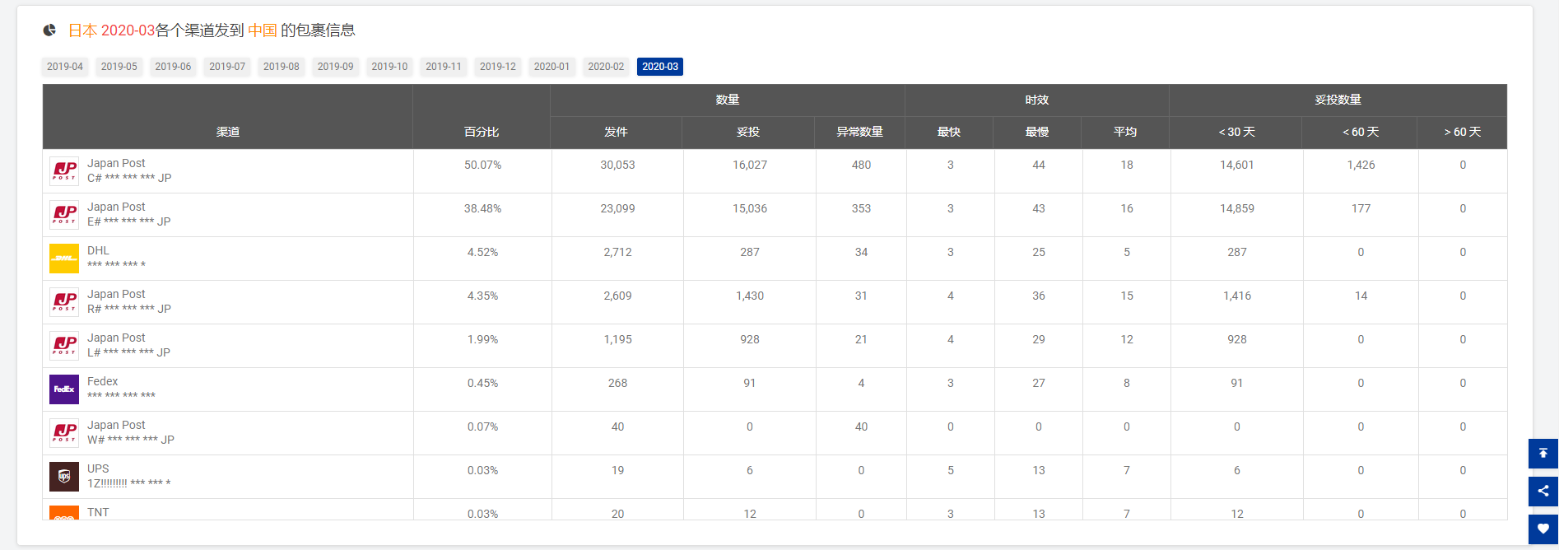Click the 中国 destination link in title

coord(263,30)
